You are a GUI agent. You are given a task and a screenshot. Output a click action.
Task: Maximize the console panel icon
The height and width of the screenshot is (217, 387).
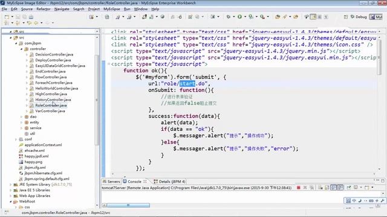(383, 181)
